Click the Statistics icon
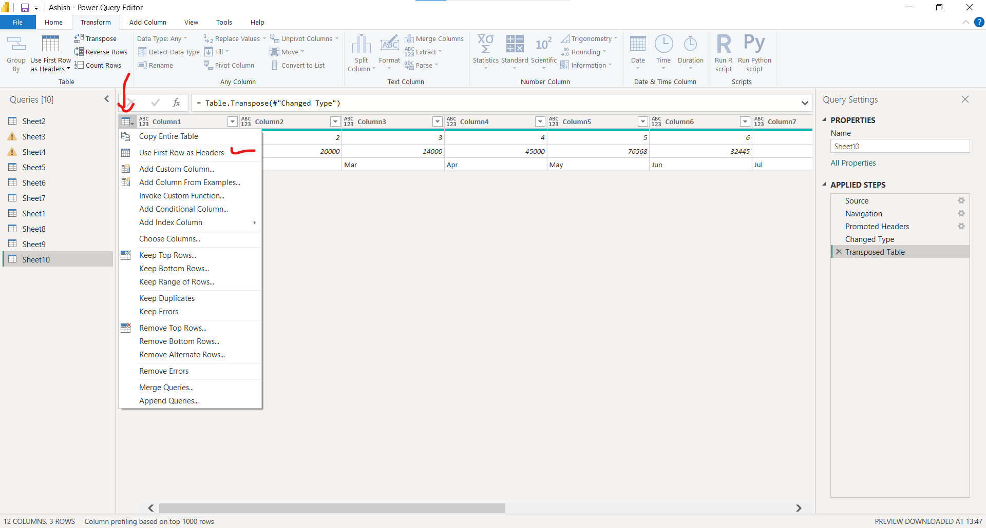 (x=485, y=45)
